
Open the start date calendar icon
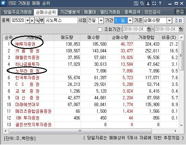[x=149, y=29]
